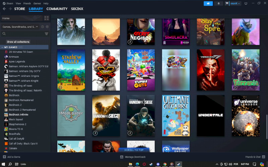Open the SIXZNX profile tab
The width and height of the screenshot is (268, 167).
pyautogui.click(x=77, y=9)
